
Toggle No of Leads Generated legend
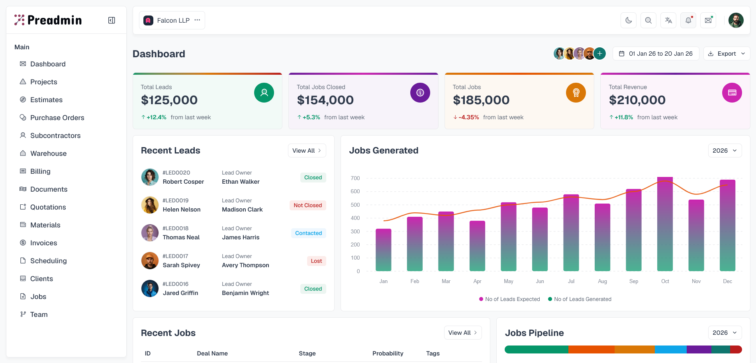(x=580, y=299)
